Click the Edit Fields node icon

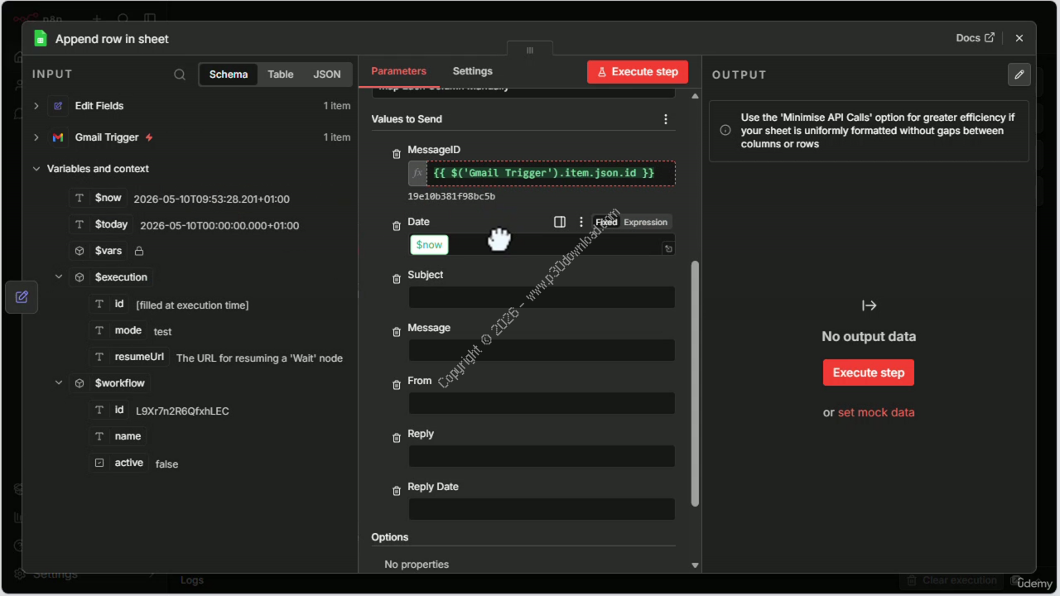point(58,106)
